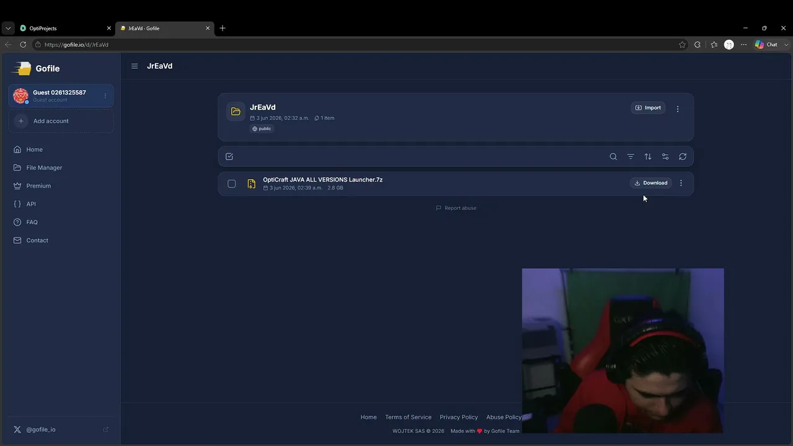Image resolution: width=793 pixels, height=446 pixels.
Task: Open the search icon in the file toolbar
Action: click(x=613, y=157)
